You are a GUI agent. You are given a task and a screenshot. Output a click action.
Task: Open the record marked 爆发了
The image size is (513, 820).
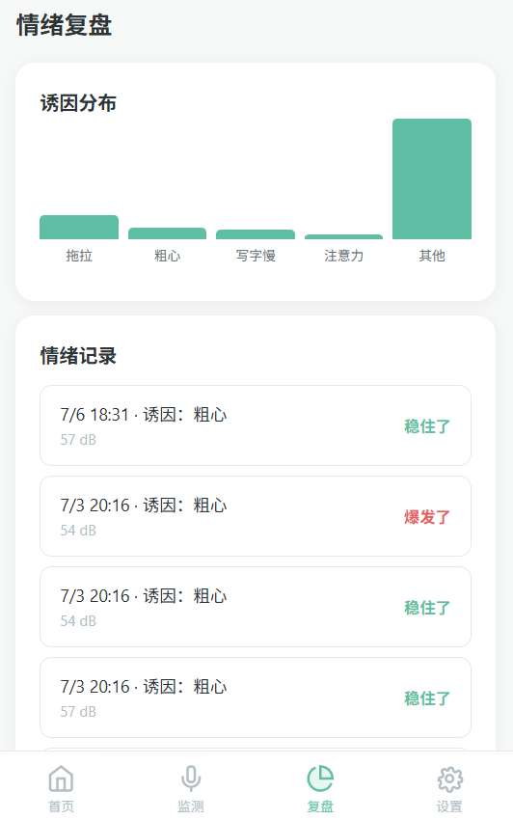(256, 516)
